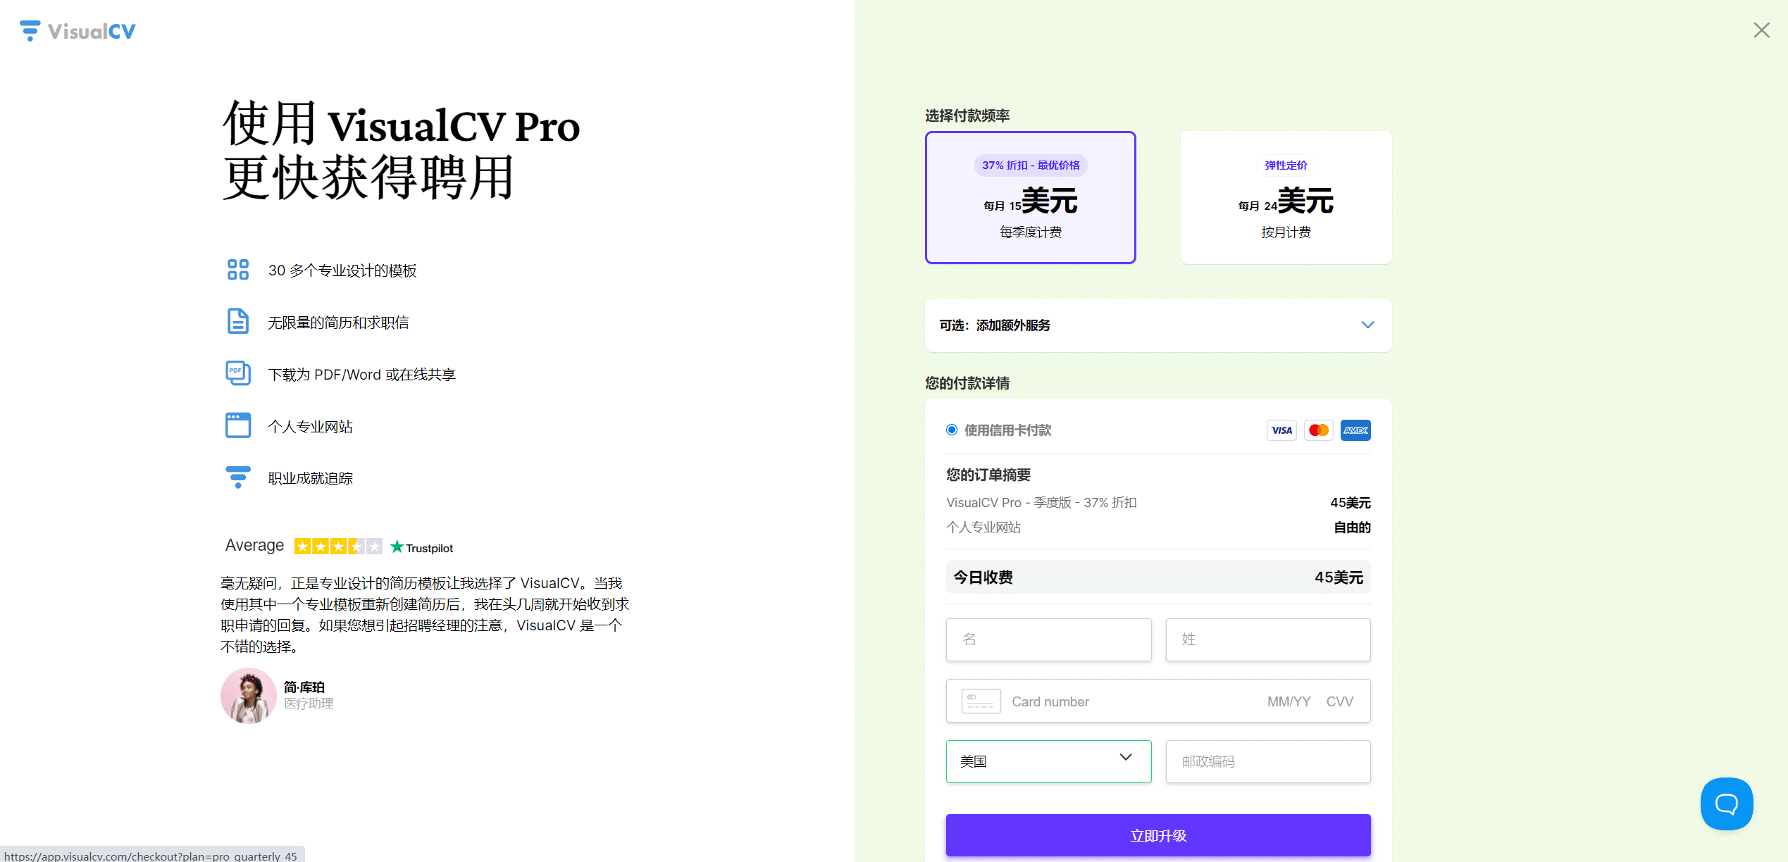Open the country dropdown showing 美国
1788x862 pixels.
(1048, 761)
